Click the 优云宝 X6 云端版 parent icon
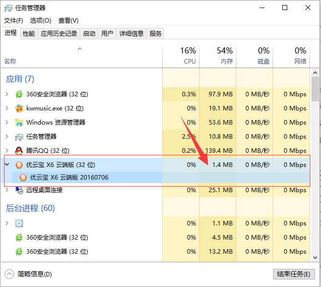Viewport: 321px width, 287px height. point(19,165)
